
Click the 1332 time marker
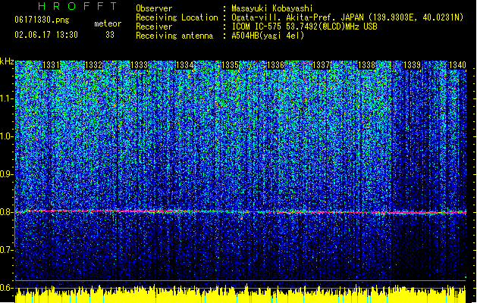click(94, 65)
